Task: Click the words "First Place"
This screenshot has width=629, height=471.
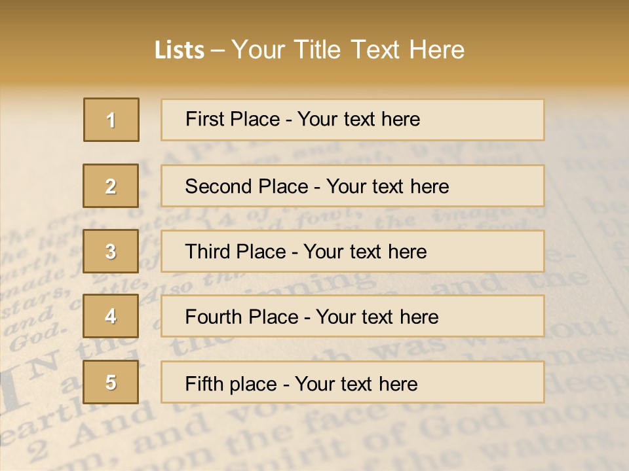Action: (x=233, y=119)
